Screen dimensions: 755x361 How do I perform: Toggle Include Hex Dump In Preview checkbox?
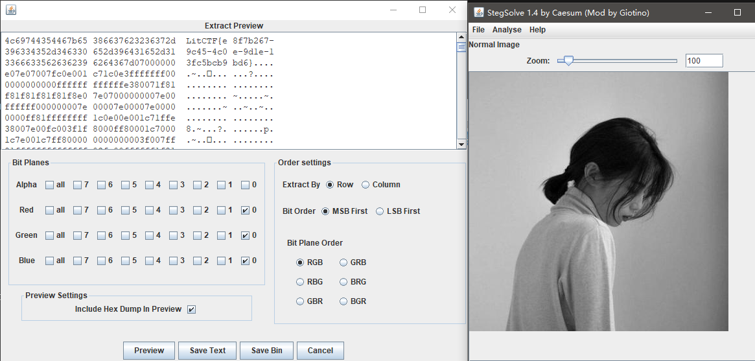[x=191, y=310]
